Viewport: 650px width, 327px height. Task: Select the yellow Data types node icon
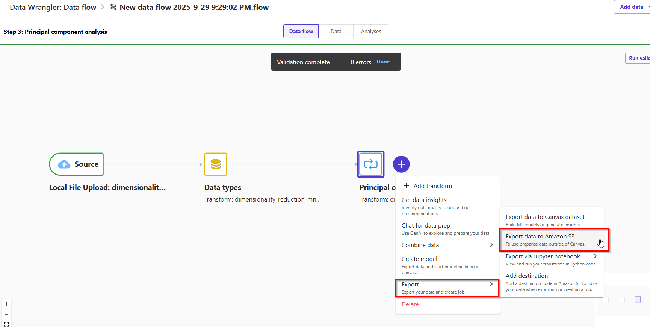point(216,164)
